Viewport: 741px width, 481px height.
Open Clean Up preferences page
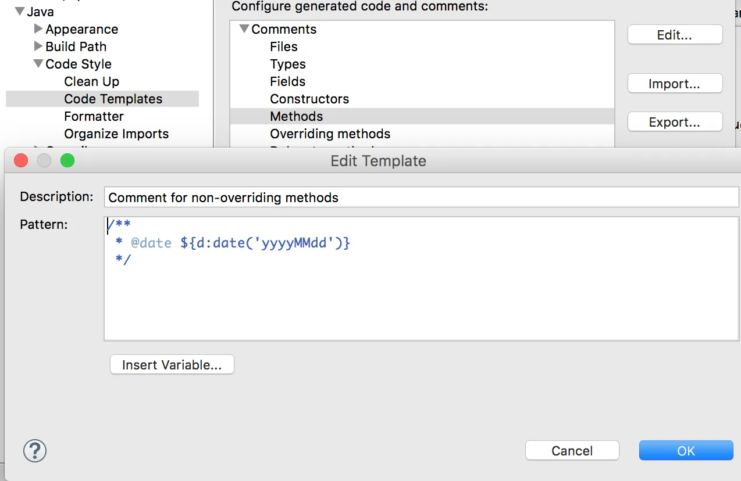pos(91,81)
